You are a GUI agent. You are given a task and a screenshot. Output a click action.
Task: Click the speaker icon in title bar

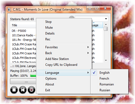pos(9,10)
